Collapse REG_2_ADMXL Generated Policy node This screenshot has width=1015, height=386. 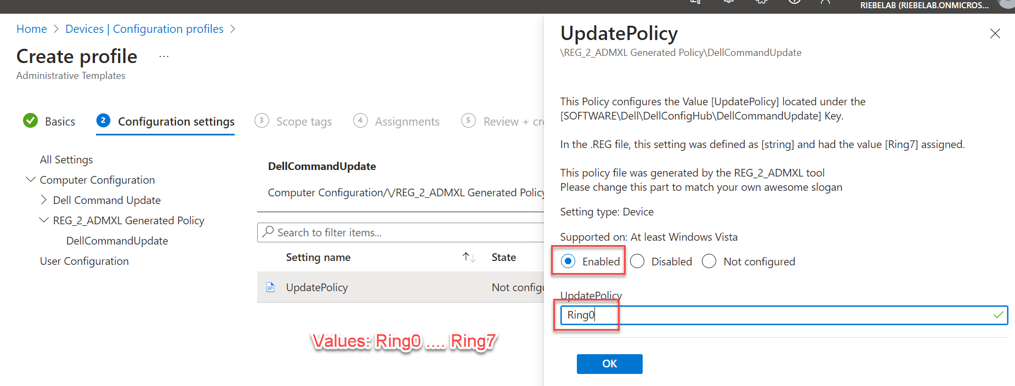[44, 220]
